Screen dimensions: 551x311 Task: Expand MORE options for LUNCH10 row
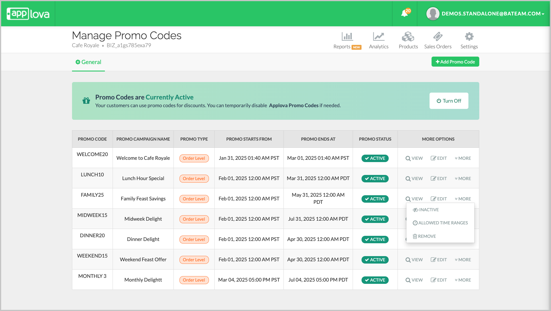463,179
